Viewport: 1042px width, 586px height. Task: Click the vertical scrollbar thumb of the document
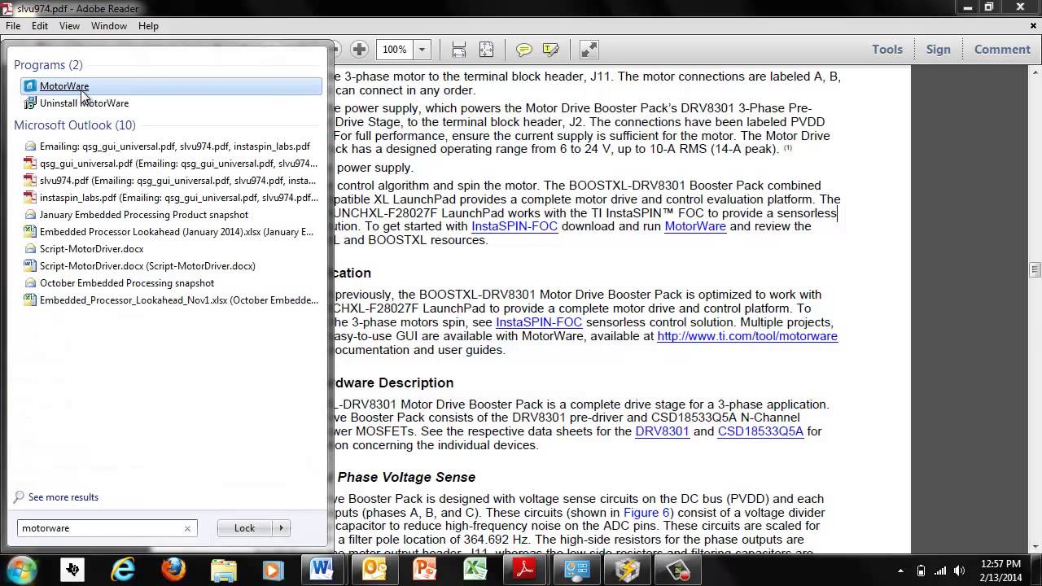click(1035, 270)
